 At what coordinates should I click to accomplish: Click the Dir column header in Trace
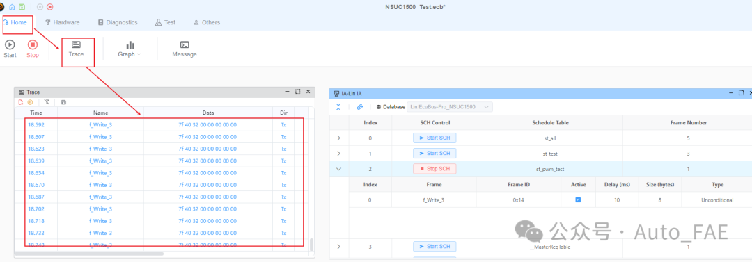[x=283, y=113]
